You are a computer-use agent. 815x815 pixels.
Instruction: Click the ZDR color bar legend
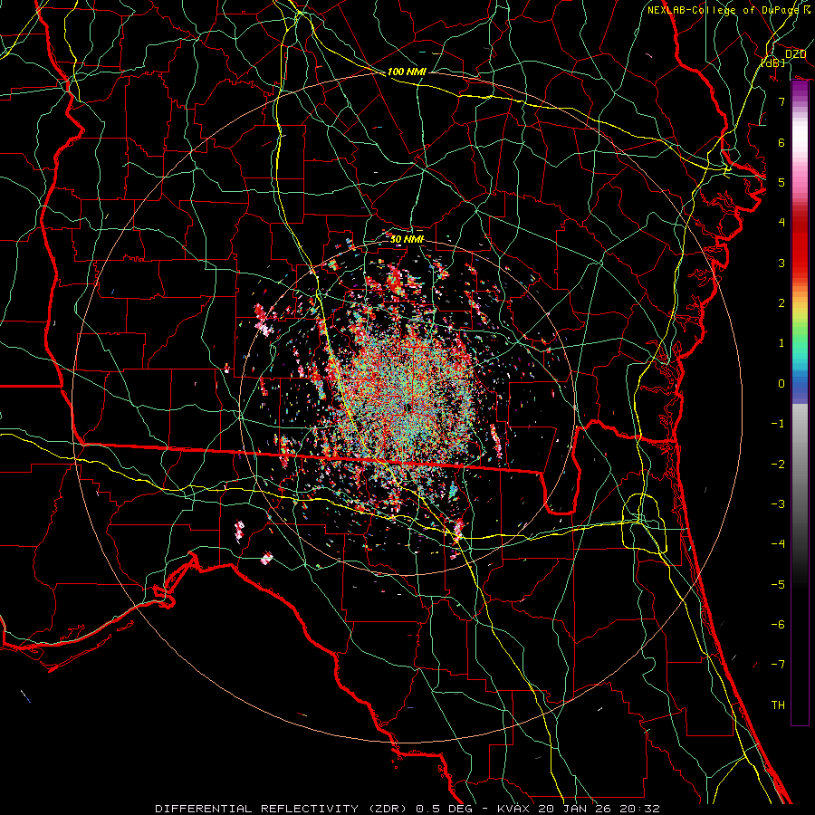800,403
